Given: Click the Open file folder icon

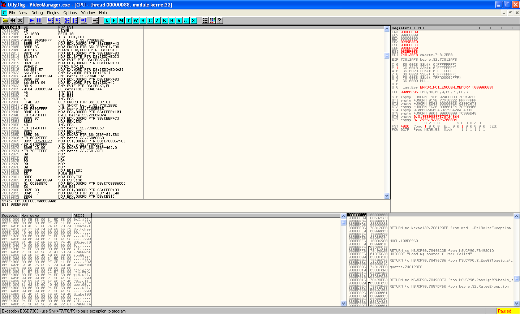Looking at the screenshot, I should click(x=5, y=21).
